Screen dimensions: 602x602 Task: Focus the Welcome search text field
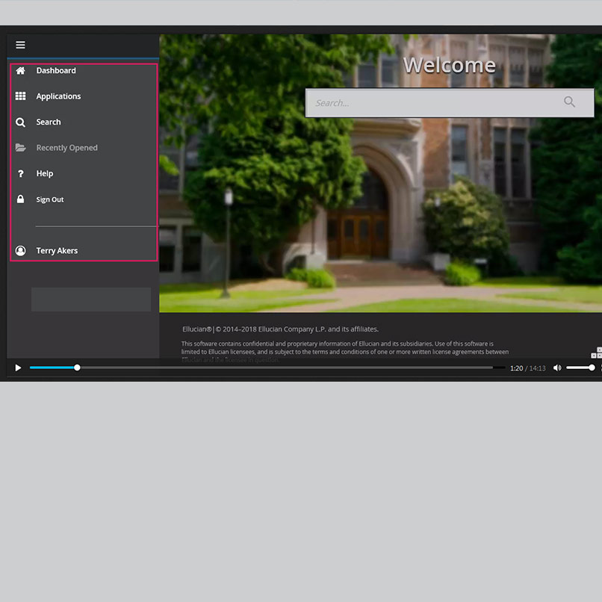433,103
